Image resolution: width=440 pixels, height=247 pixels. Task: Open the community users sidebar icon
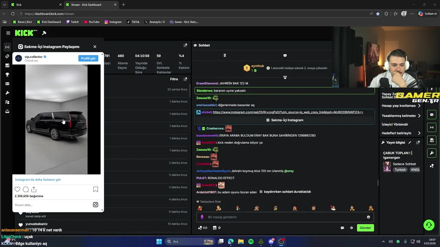click(x=7, y=102)
